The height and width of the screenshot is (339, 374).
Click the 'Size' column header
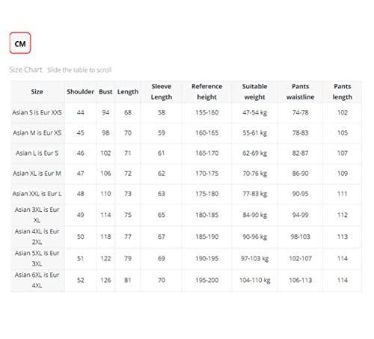coord(37,91)
